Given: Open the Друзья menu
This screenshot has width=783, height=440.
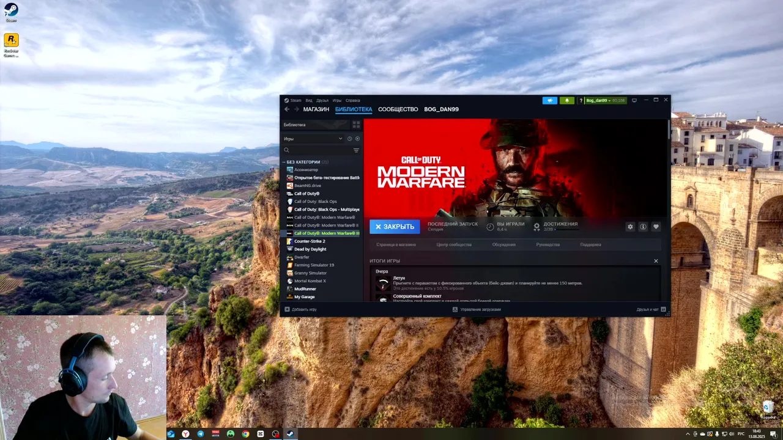Looking at the screenshot, I should click(x=322, y=100).
